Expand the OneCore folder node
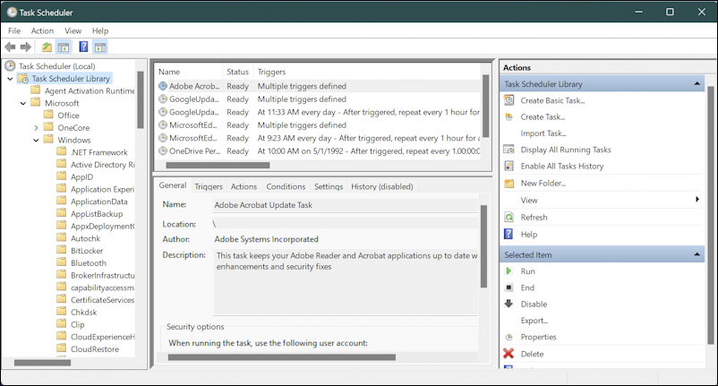This screenshot has width=718, height=386. click(36, 128)
